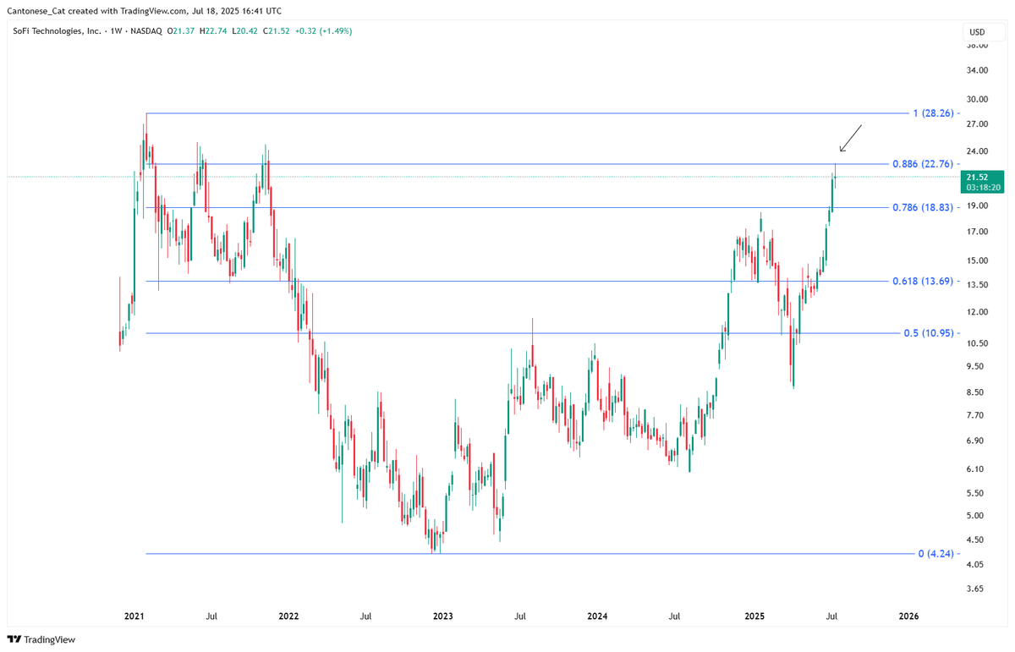Screen dimensions: 1015x652
Task: Select the Fibonacci label 0.786 (18.83)
Action: (x=923, y=207)
